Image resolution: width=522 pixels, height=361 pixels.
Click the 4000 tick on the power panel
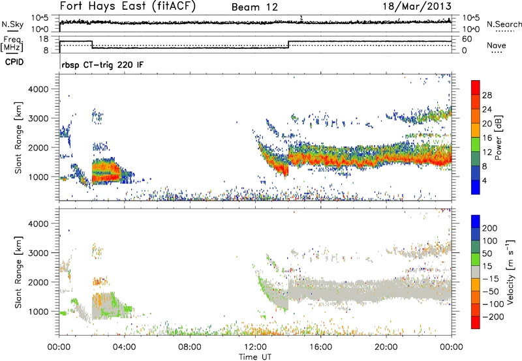pos(38,89)
